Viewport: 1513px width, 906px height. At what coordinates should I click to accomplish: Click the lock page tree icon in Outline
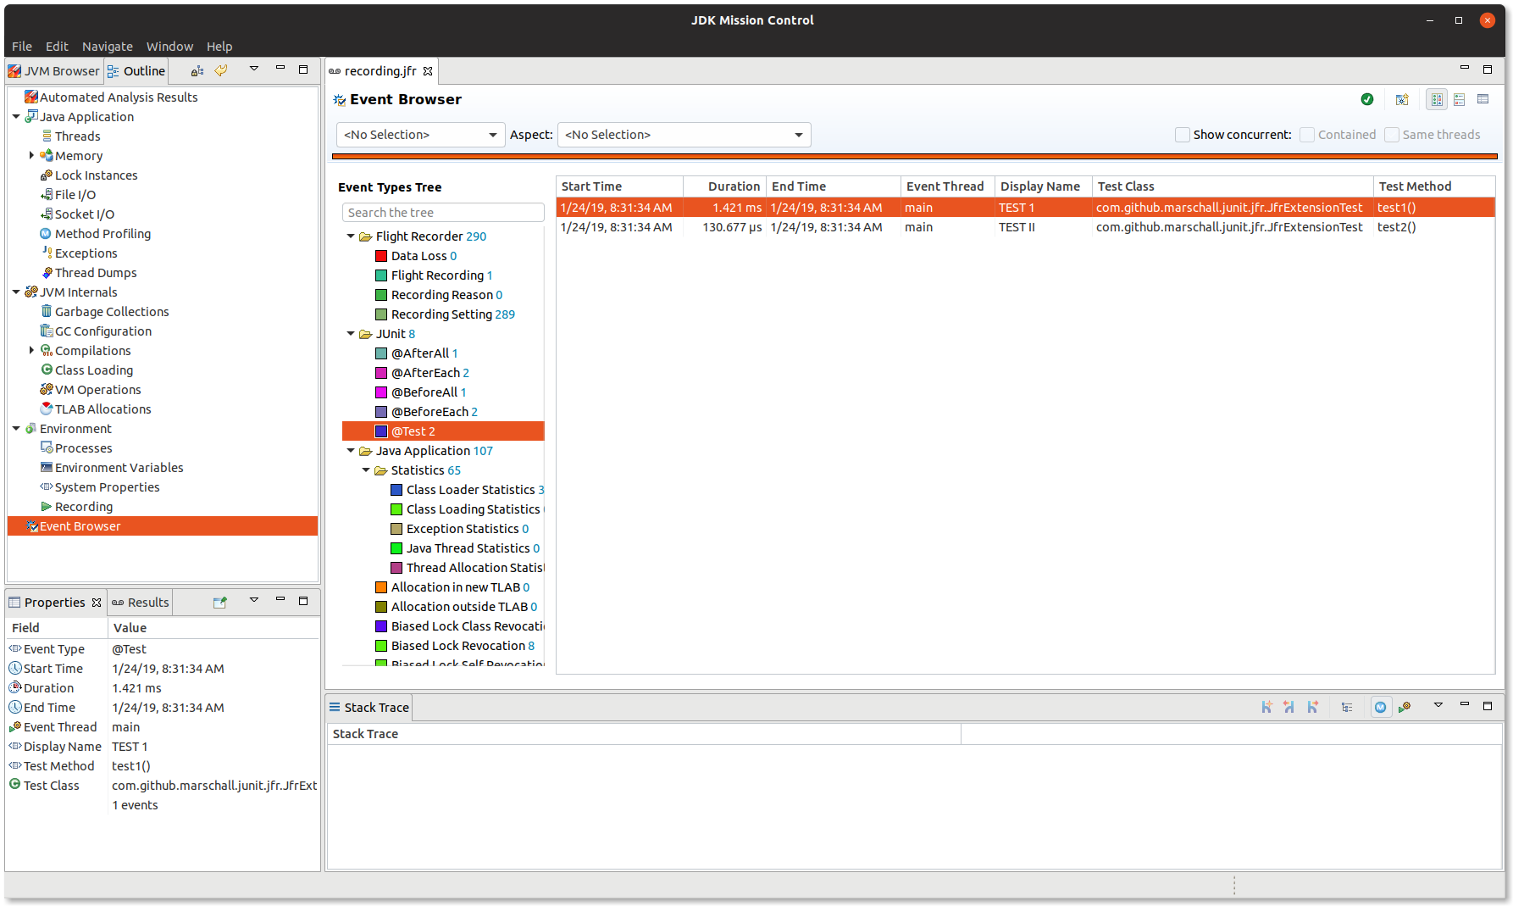pos(197,70)
